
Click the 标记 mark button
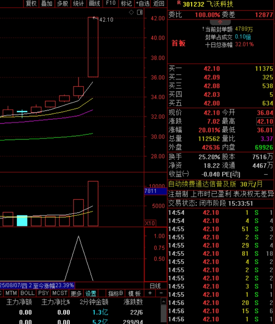tap(126, 4)
